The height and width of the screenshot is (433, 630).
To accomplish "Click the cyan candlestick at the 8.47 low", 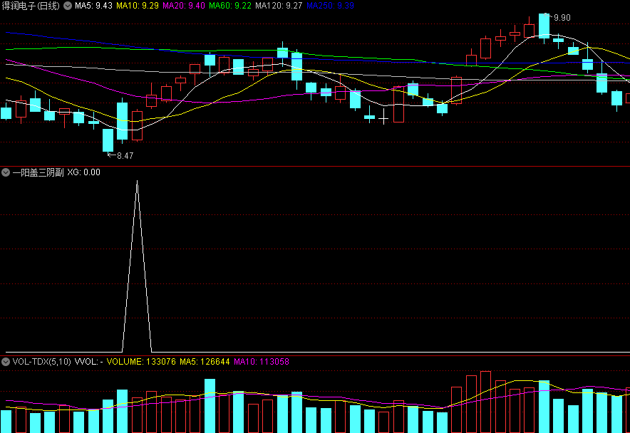I will point(108,140).
